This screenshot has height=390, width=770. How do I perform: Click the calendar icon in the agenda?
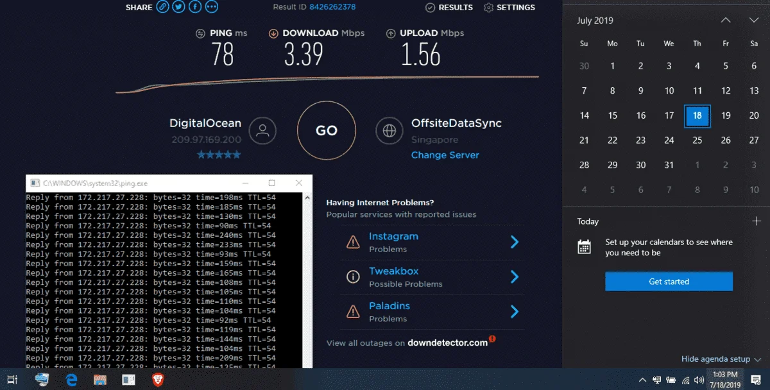584,247
